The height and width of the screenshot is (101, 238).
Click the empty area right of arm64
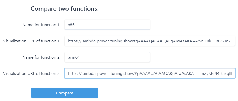115,57
